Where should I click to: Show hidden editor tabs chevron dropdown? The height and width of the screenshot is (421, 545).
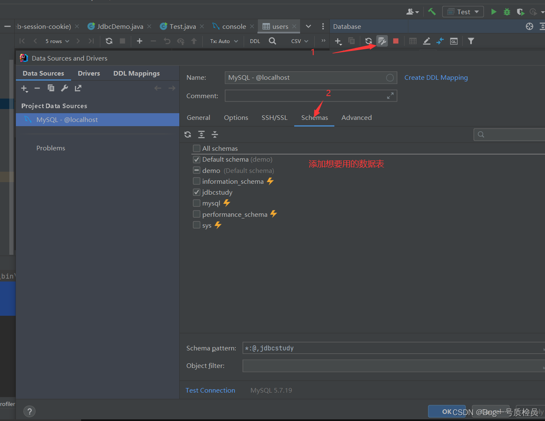308,26
